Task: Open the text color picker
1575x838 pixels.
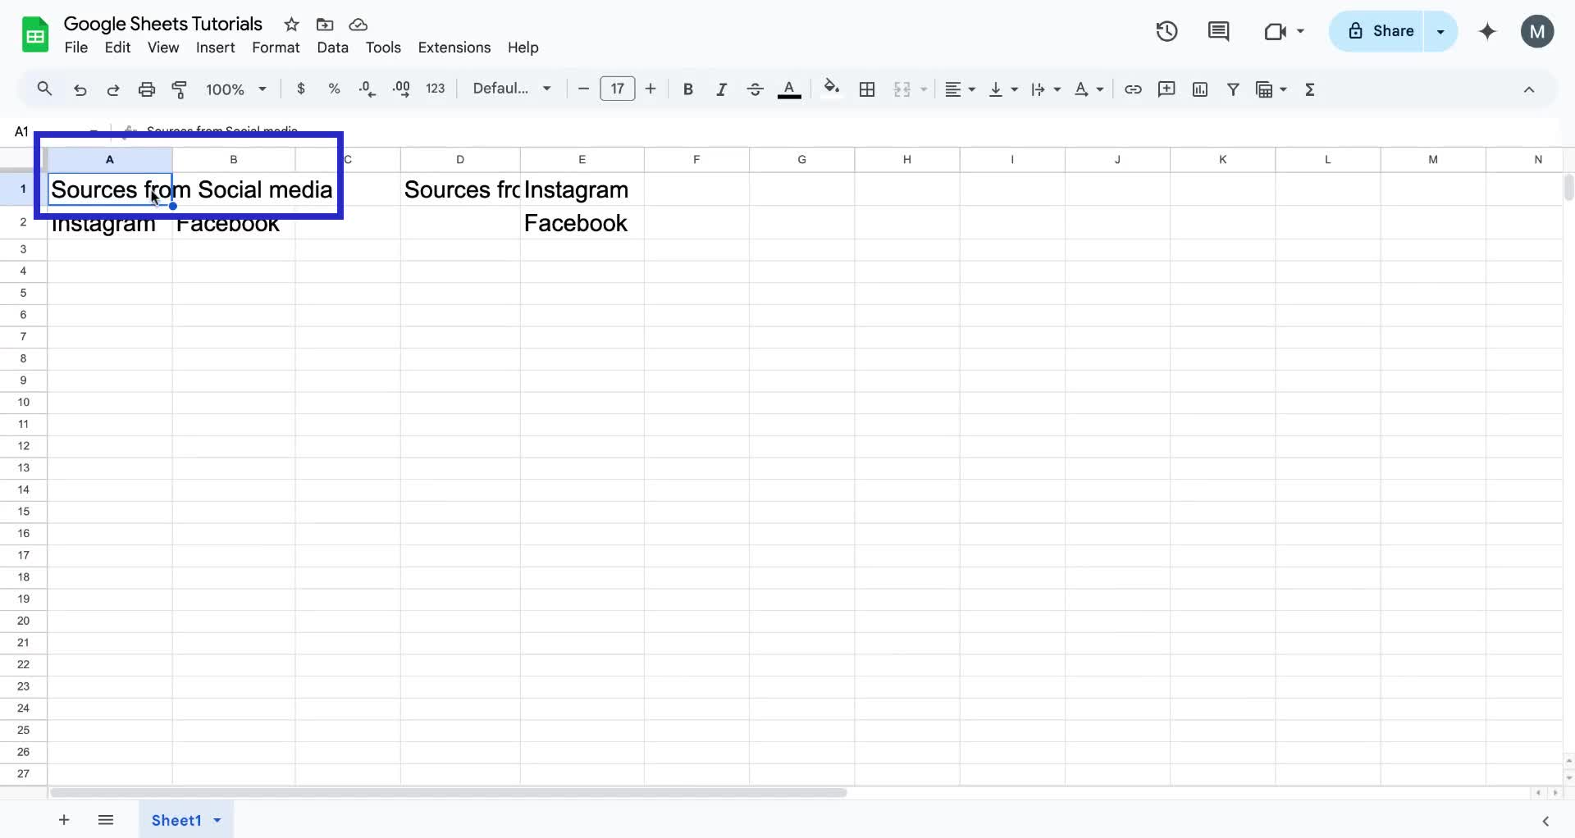Action: coord(788,89)
